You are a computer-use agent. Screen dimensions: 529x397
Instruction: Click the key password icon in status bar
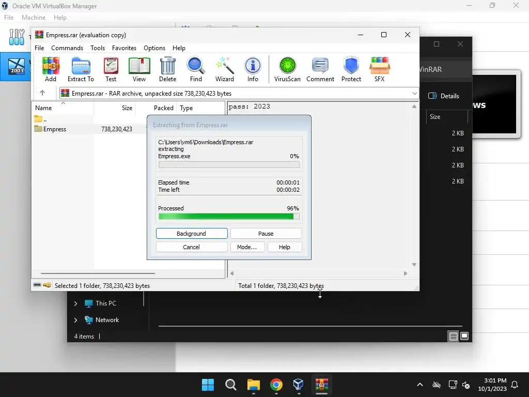pos(47,285)
